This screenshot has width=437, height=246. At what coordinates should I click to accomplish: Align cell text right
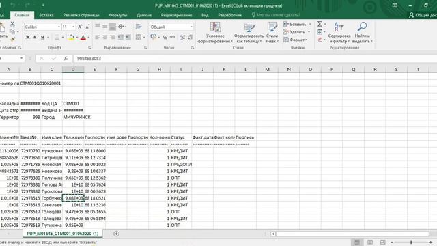112,37
